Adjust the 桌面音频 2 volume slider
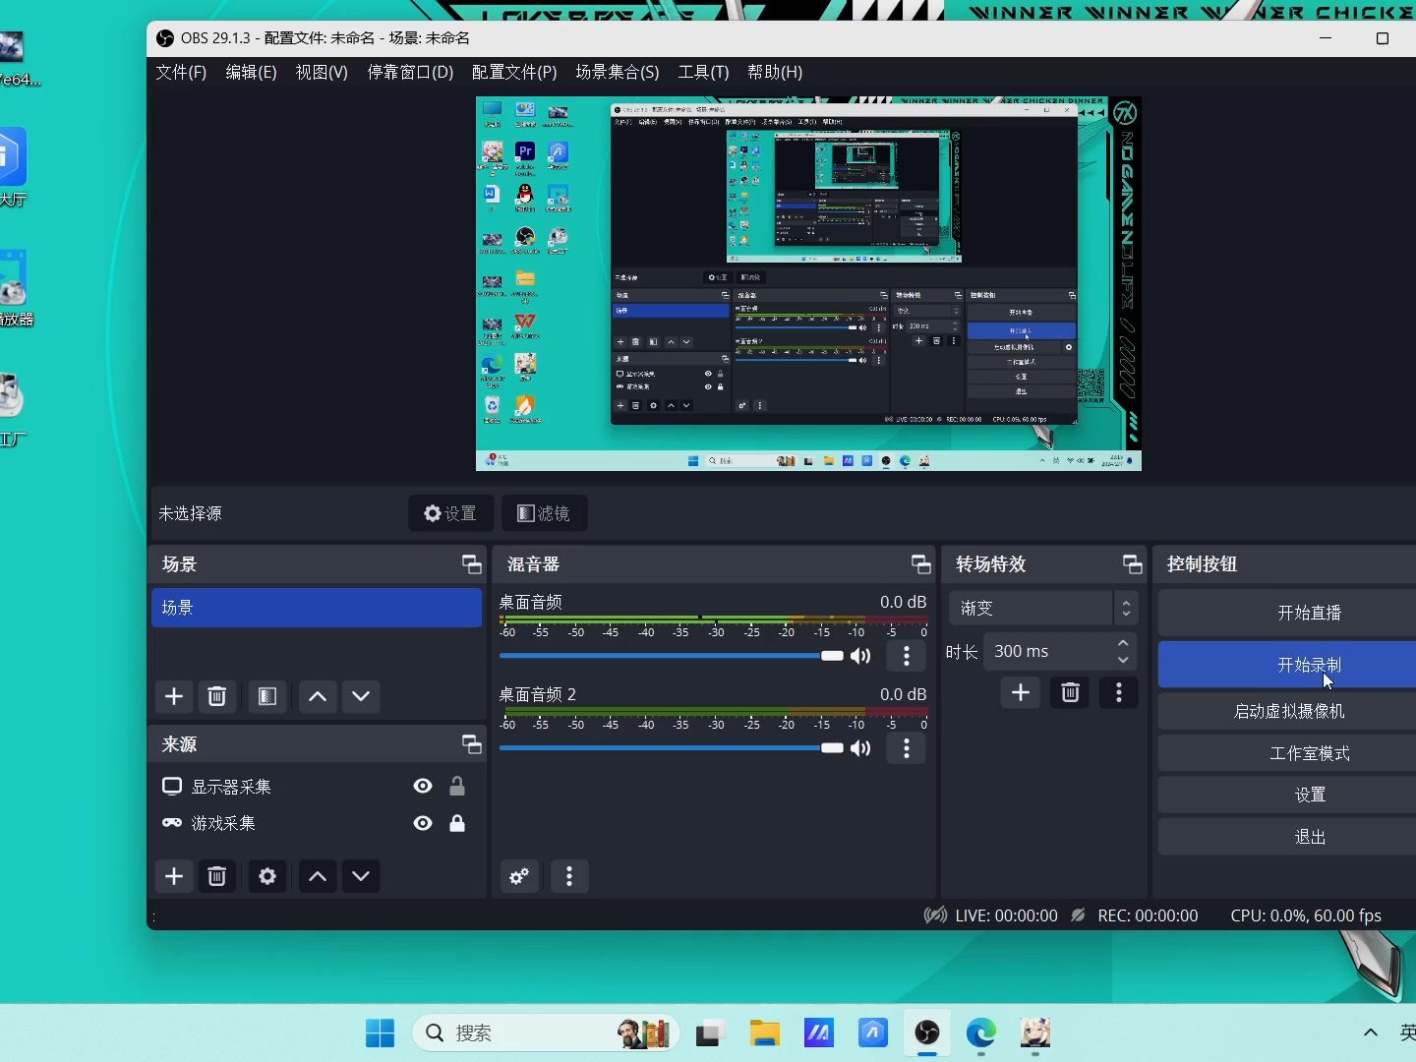The height and width of the screenshot is (1062, 1416). coord(672,748)
